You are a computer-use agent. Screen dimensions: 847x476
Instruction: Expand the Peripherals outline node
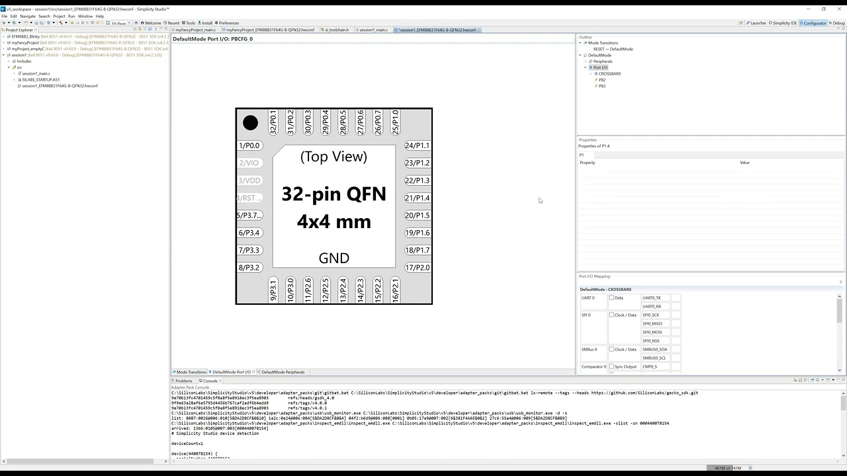tap(586, 61)
